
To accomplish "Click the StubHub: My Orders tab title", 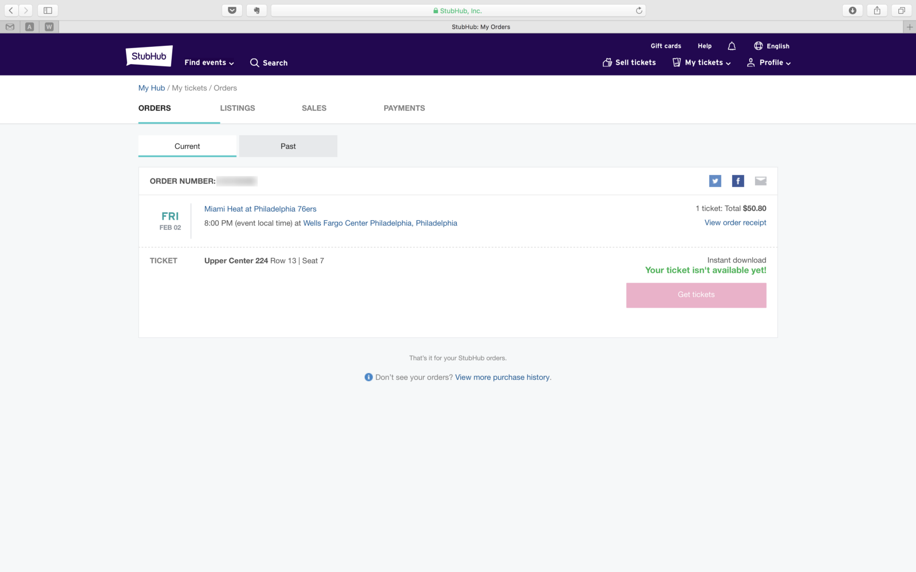I will point(481,27).
